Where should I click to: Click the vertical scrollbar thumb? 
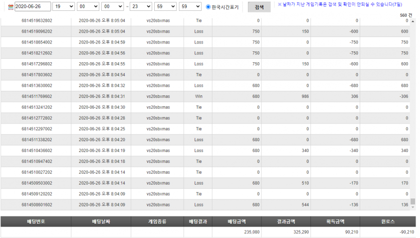[413, 201]
